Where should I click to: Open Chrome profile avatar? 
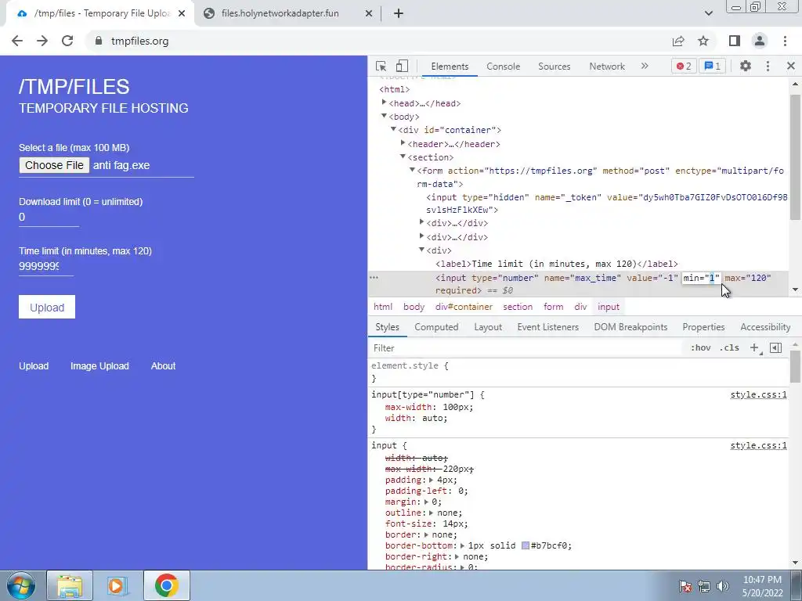pos(760,41)
